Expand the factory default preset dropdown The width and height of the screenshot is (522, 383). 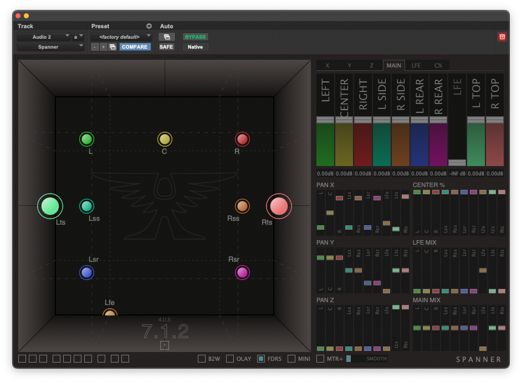pyautogui.click(x=121, y=37)
